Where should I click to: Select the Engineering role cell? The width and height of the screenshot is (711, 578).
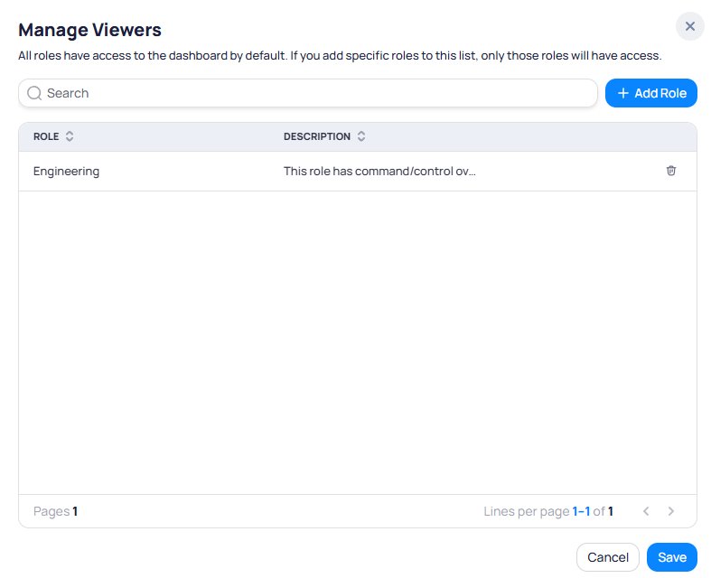pyautogui.click(x=66, y=172)
